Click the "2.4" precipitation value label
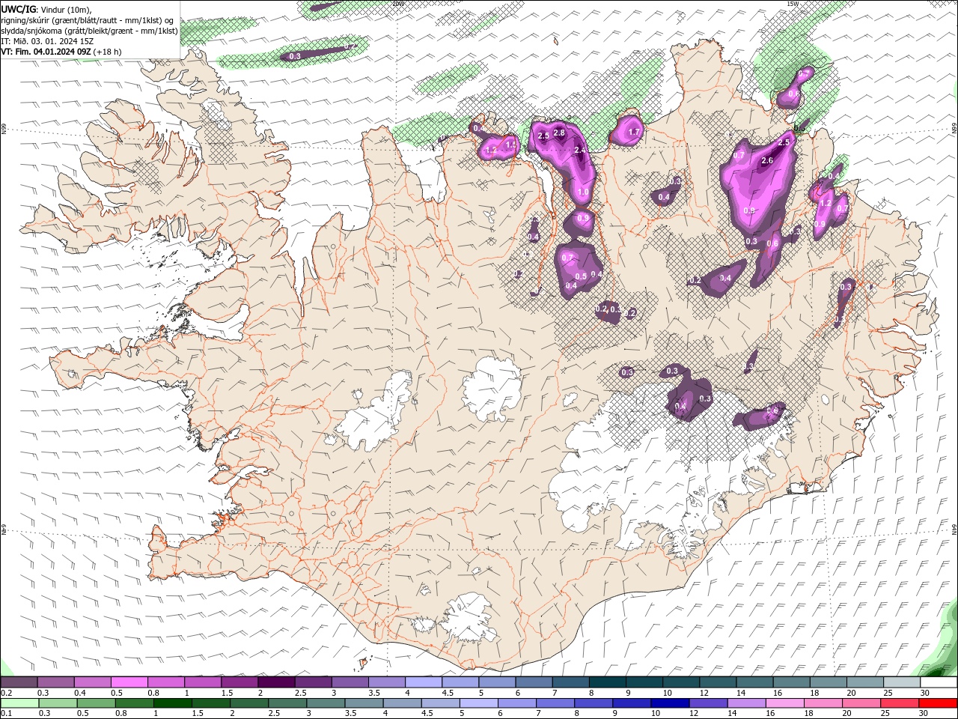Image resolution: width=958 pixels, height=719 pixels. (x=579, y=150)
